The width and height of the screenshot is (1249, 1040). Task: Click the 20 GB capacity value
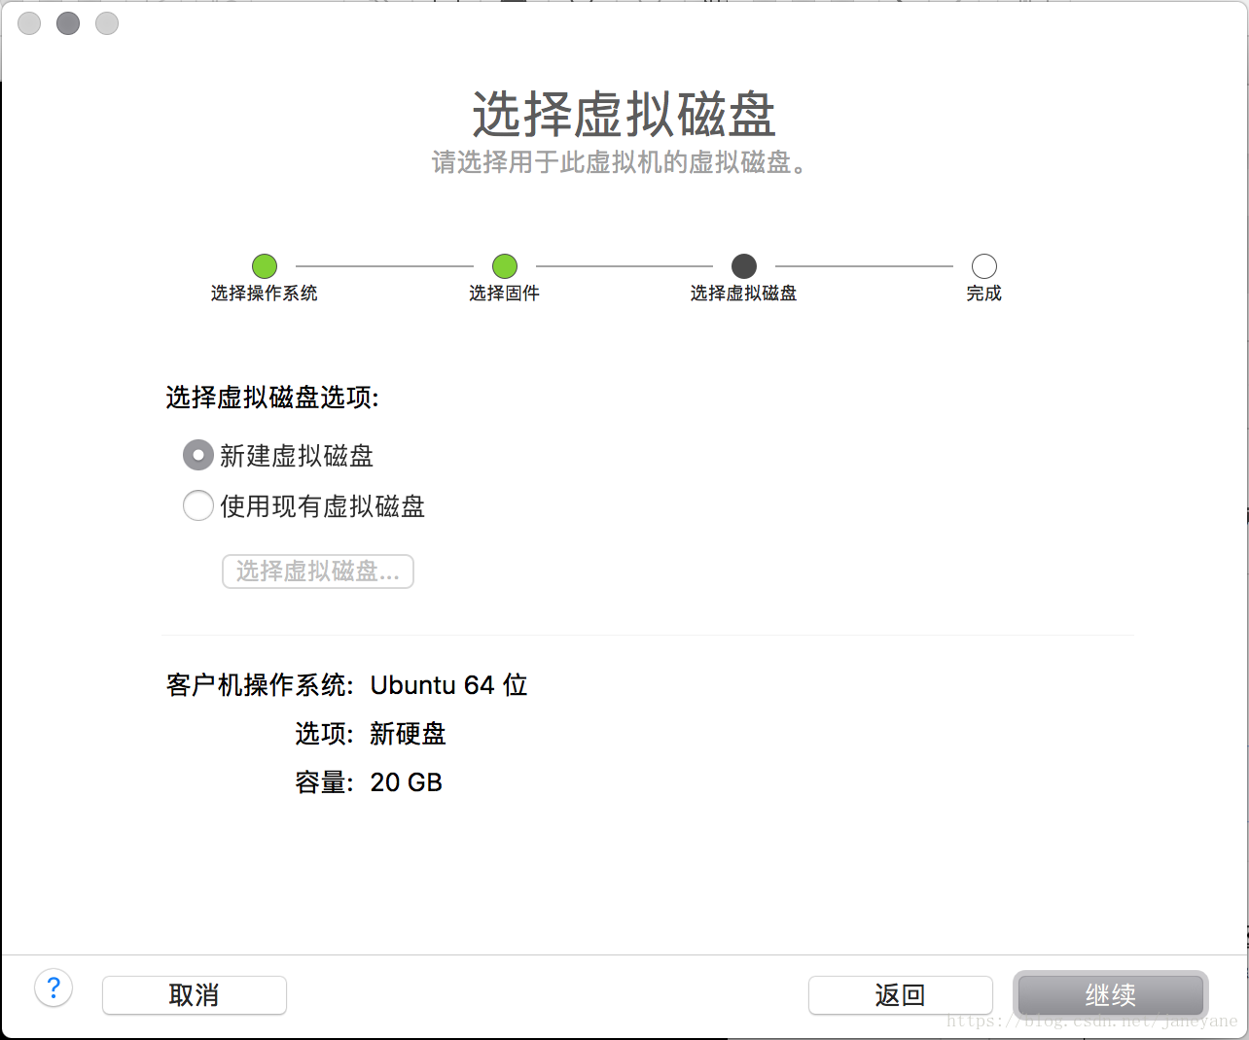pos(407,782)
